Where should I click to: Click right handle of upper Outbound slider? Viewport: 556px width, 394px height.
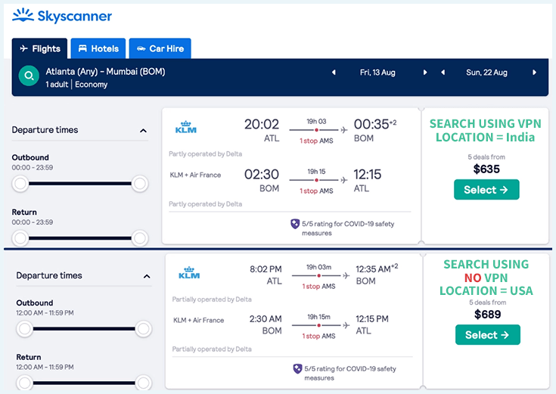pos(140,183)
